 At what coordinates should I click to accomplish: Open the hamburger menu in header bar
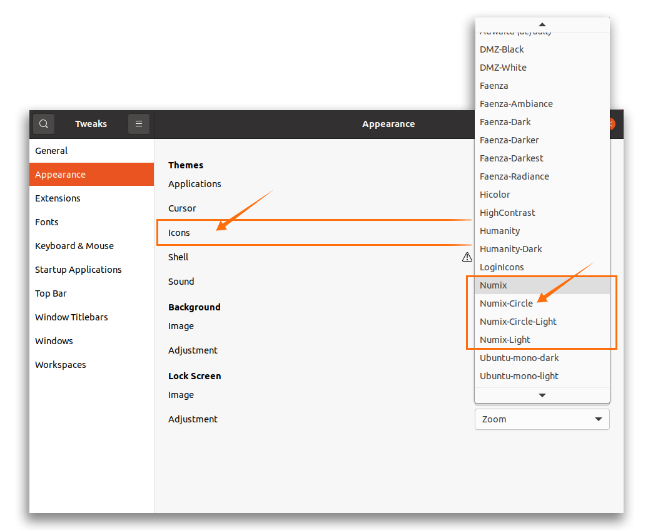click(x=139, y=124)
